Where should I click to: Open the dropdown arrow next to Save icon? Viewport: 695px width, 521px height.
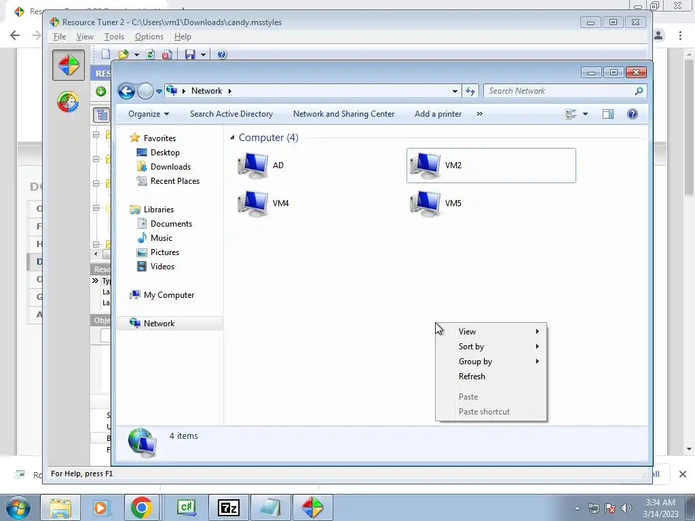[203, 54]
